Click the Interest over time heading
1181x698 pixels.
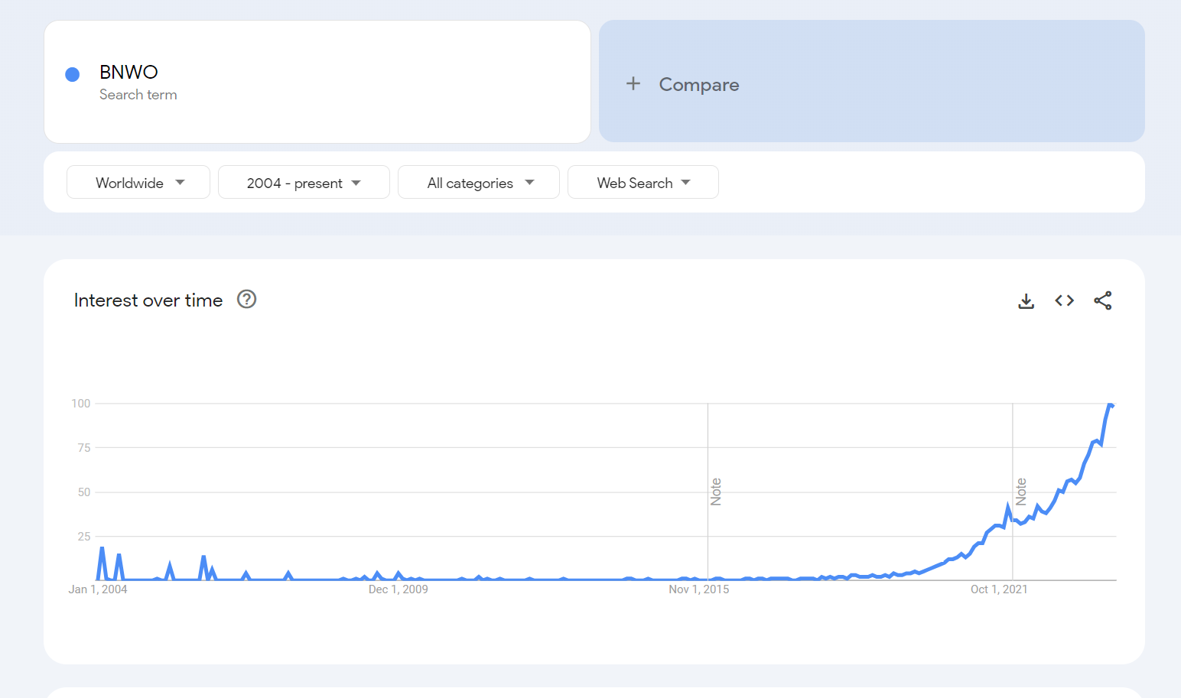(148, 300)
